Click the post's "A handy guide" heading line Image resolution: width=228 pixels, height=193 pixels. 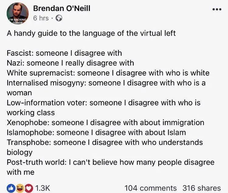[x=91, y=33]
